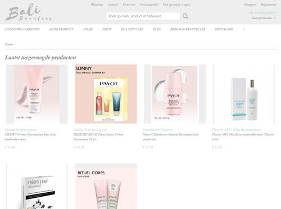Click the Laatst toegevoegde producten heading
This screenshot has width=281, height=209.
(40, 58)
